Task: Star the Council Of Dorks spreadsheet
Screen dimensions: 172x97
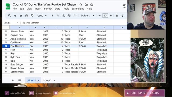Action: [x=81, y=5]
